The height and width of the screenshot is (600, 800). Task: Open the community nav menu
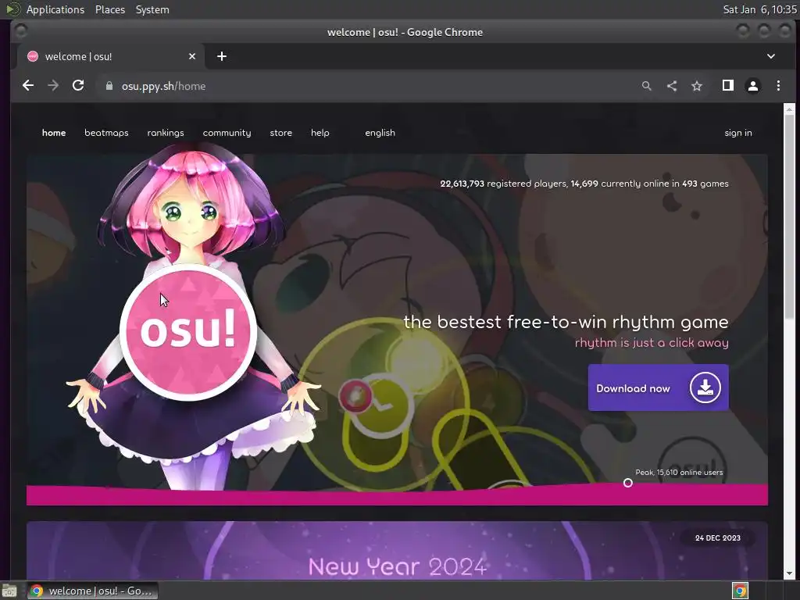pyautogui.click(x=227, y=133)
